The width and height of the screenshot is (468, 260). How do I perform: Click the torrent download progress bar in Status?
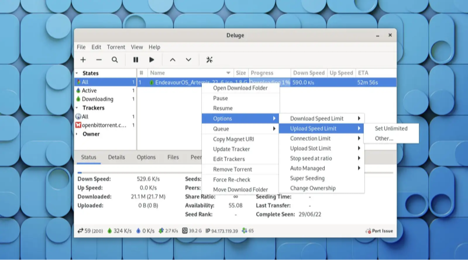(x=235, y=172)
